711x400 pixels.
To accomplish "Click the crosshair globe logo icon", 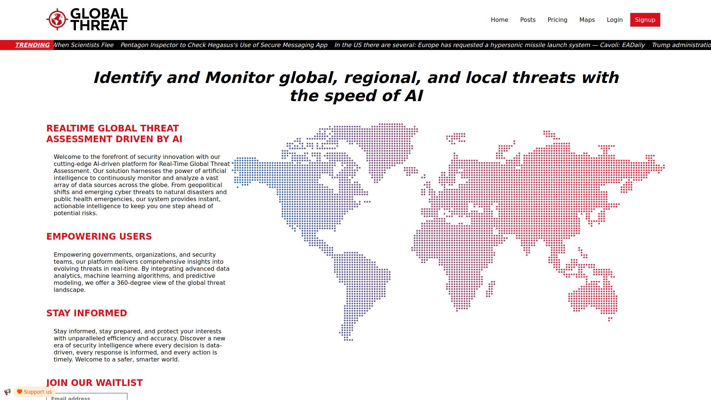I will 57,19.
